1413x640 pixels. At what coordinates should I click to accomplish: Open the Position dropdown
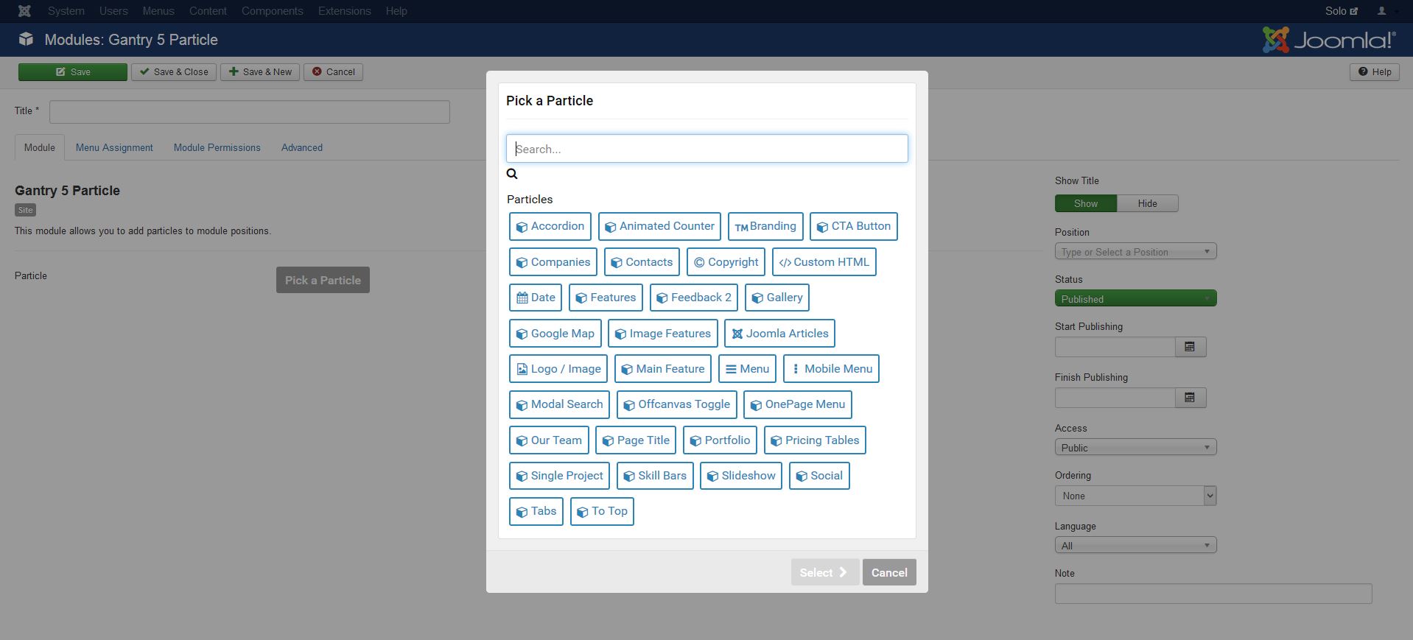(1135, 252)
